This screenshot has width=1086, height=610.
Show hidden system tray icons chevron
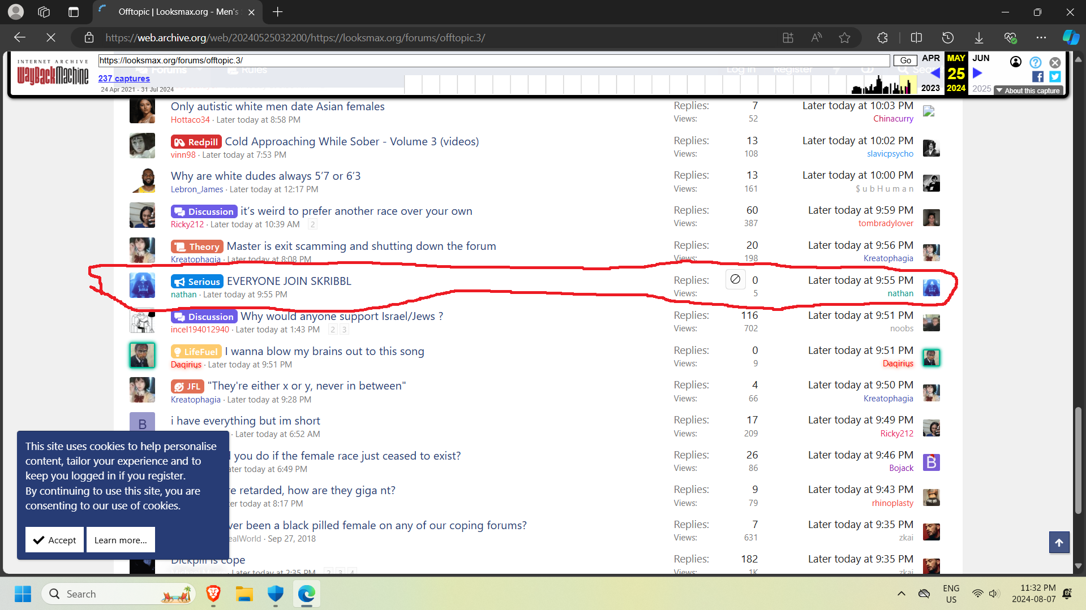(x=901, y=594)
